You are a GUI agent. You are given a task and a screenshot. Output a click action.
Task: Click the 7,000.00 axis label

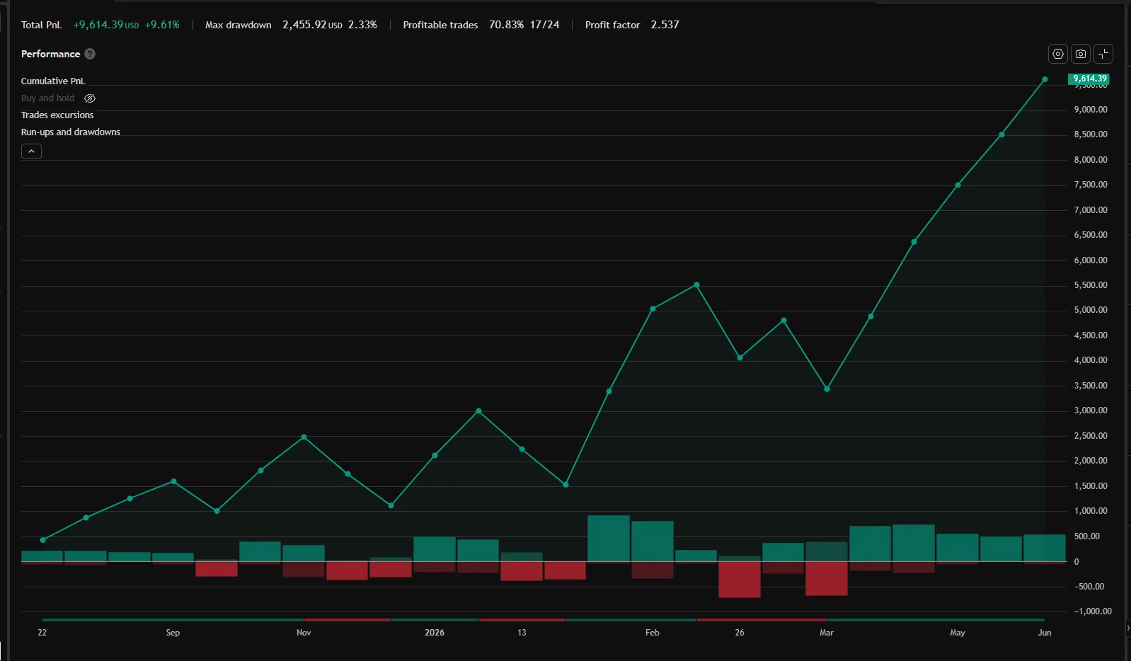pos(1091,210)
